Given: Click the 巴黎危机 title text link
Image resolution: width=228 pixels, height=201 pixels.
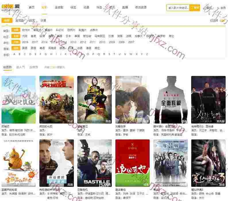Looking at the screenshot, I should [83, 190].
